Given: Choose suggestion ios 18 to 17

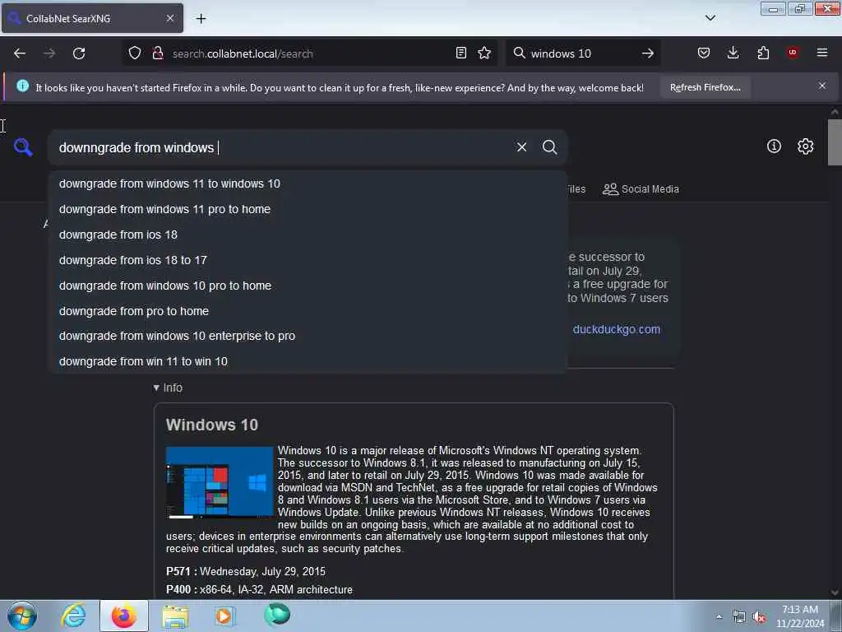Looking at the screenshot, I should [x=308, y=260].
